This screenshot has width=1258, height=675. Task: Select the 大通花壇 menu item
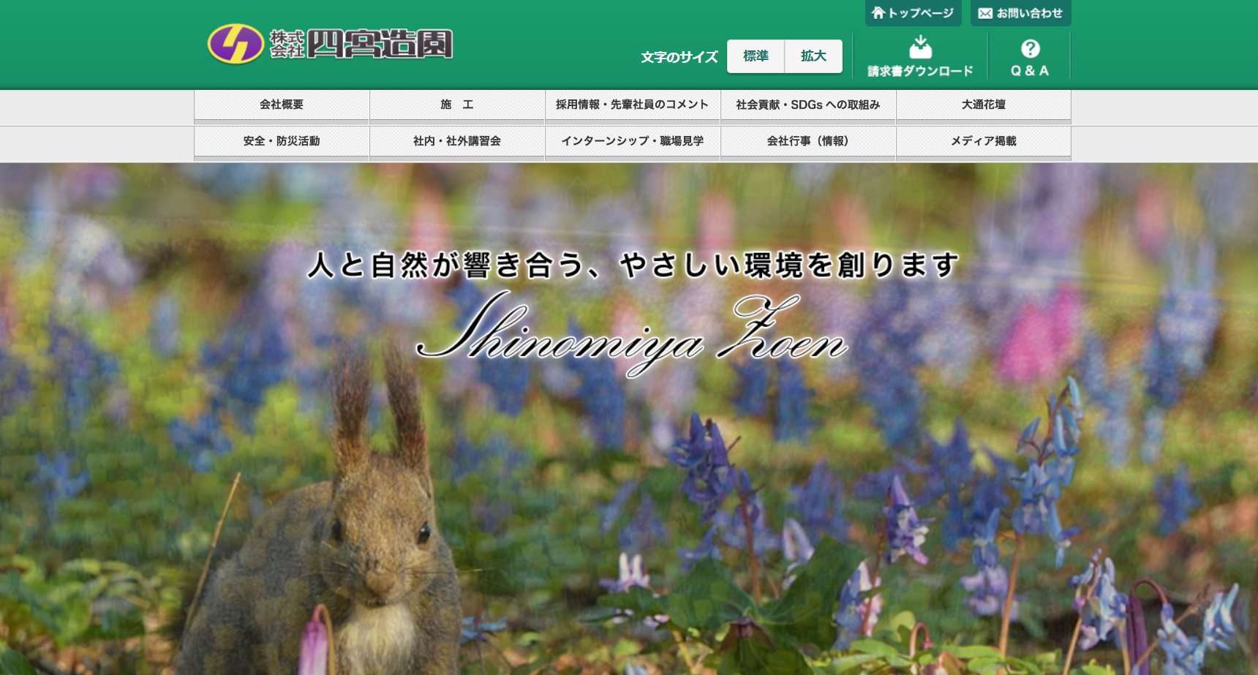pyautogui.click(x=984, y=105)
